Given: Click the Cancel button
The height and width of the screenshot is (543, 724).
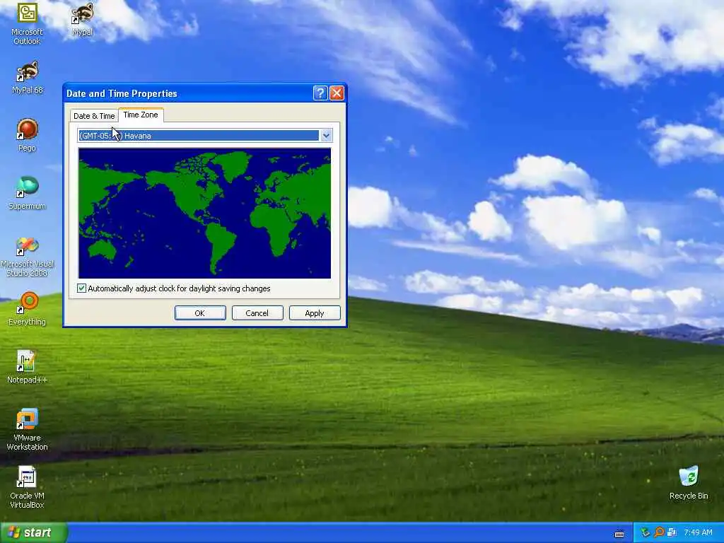Looking at the screenshot, I should 257,313.
